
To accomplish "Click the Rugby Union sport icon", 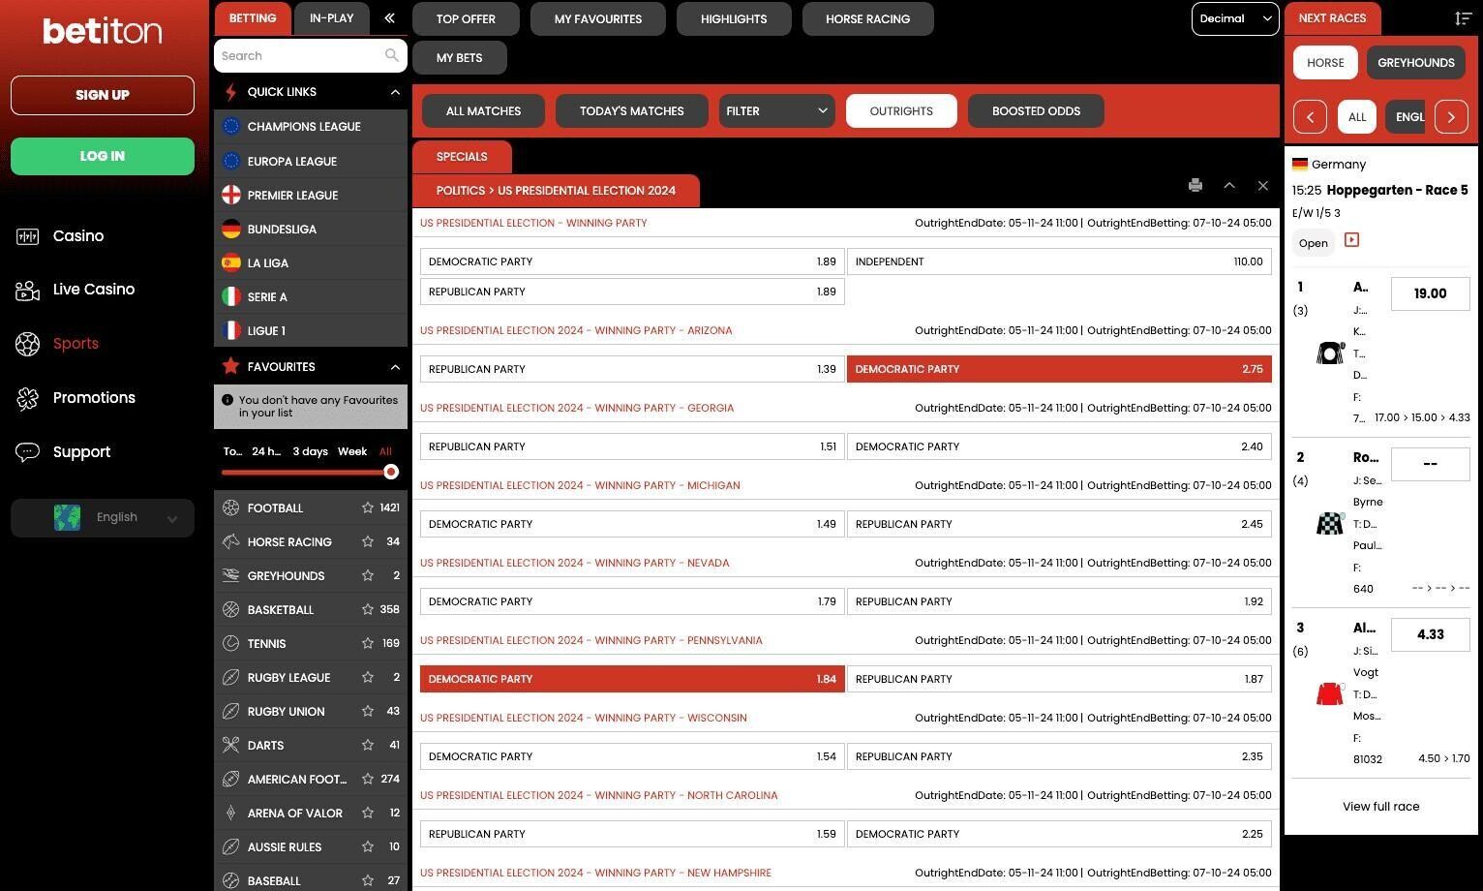I will (230, 711).
